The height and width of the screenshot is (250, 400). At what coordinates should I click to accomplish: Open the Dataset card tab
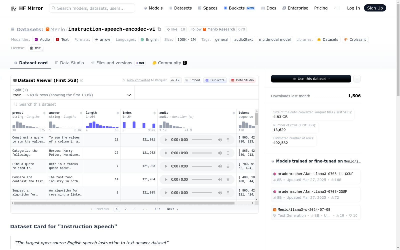click(31, 63)
